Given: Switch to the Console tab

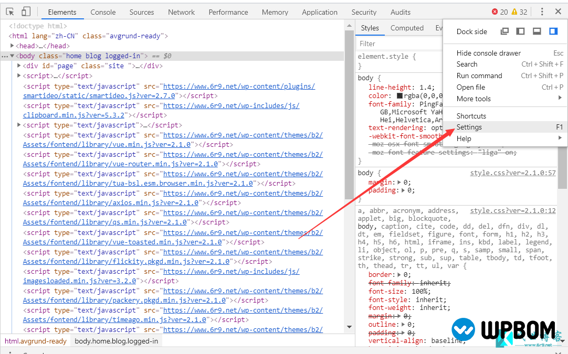Looking at the screenshot, I should coord(103,12).
